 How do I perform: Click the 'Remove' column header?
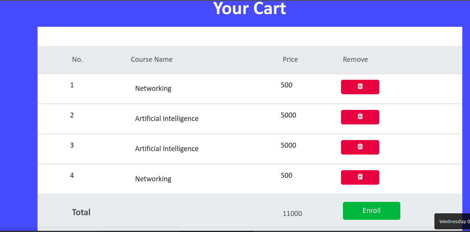[355, 60]
